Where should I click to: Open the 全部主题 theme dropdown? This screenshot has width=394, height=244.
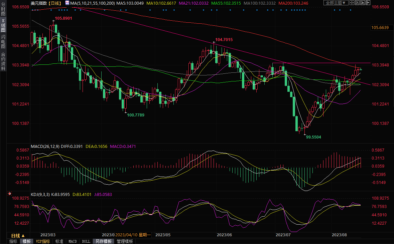336,3
